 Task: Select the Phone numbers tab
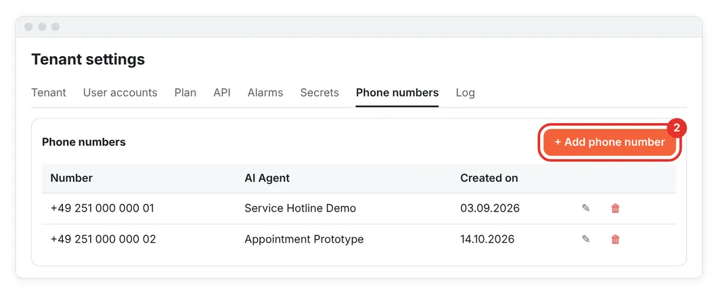coord(397,93)
